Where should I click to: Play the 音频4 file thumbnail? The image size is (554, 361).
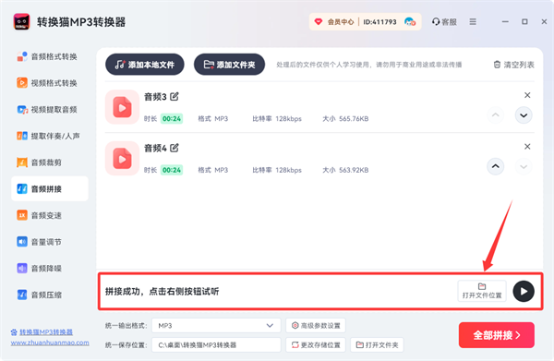tap(122, 158)
